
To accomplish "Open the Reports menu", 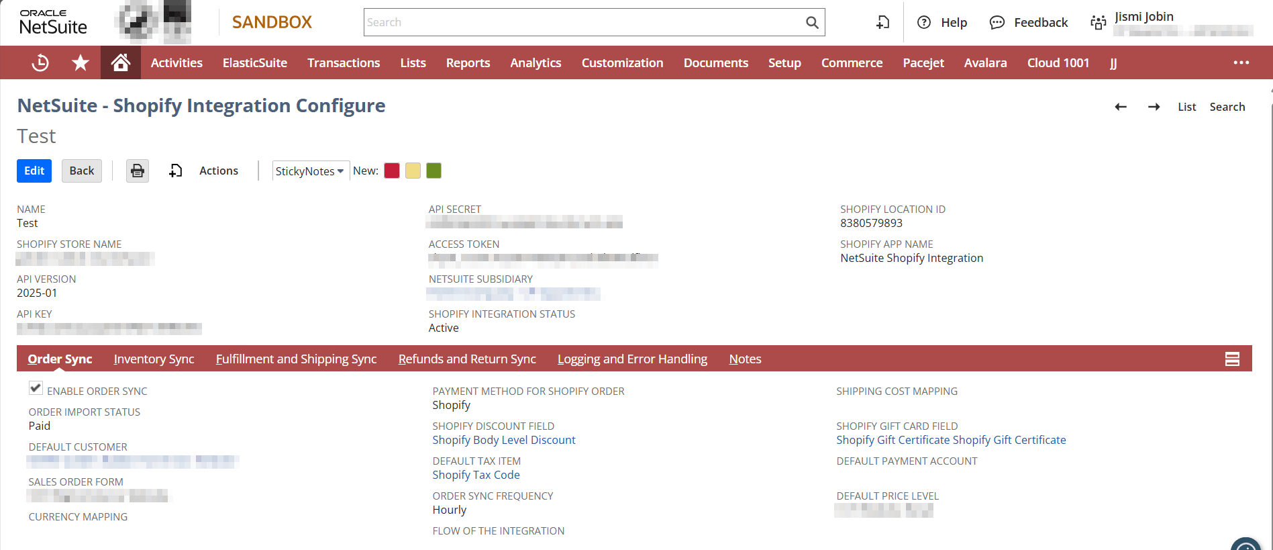I will [468, 62].
